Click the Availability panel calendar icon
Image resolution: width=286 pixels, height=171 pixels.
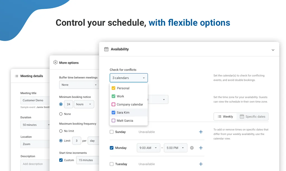(x=106, y=49)
